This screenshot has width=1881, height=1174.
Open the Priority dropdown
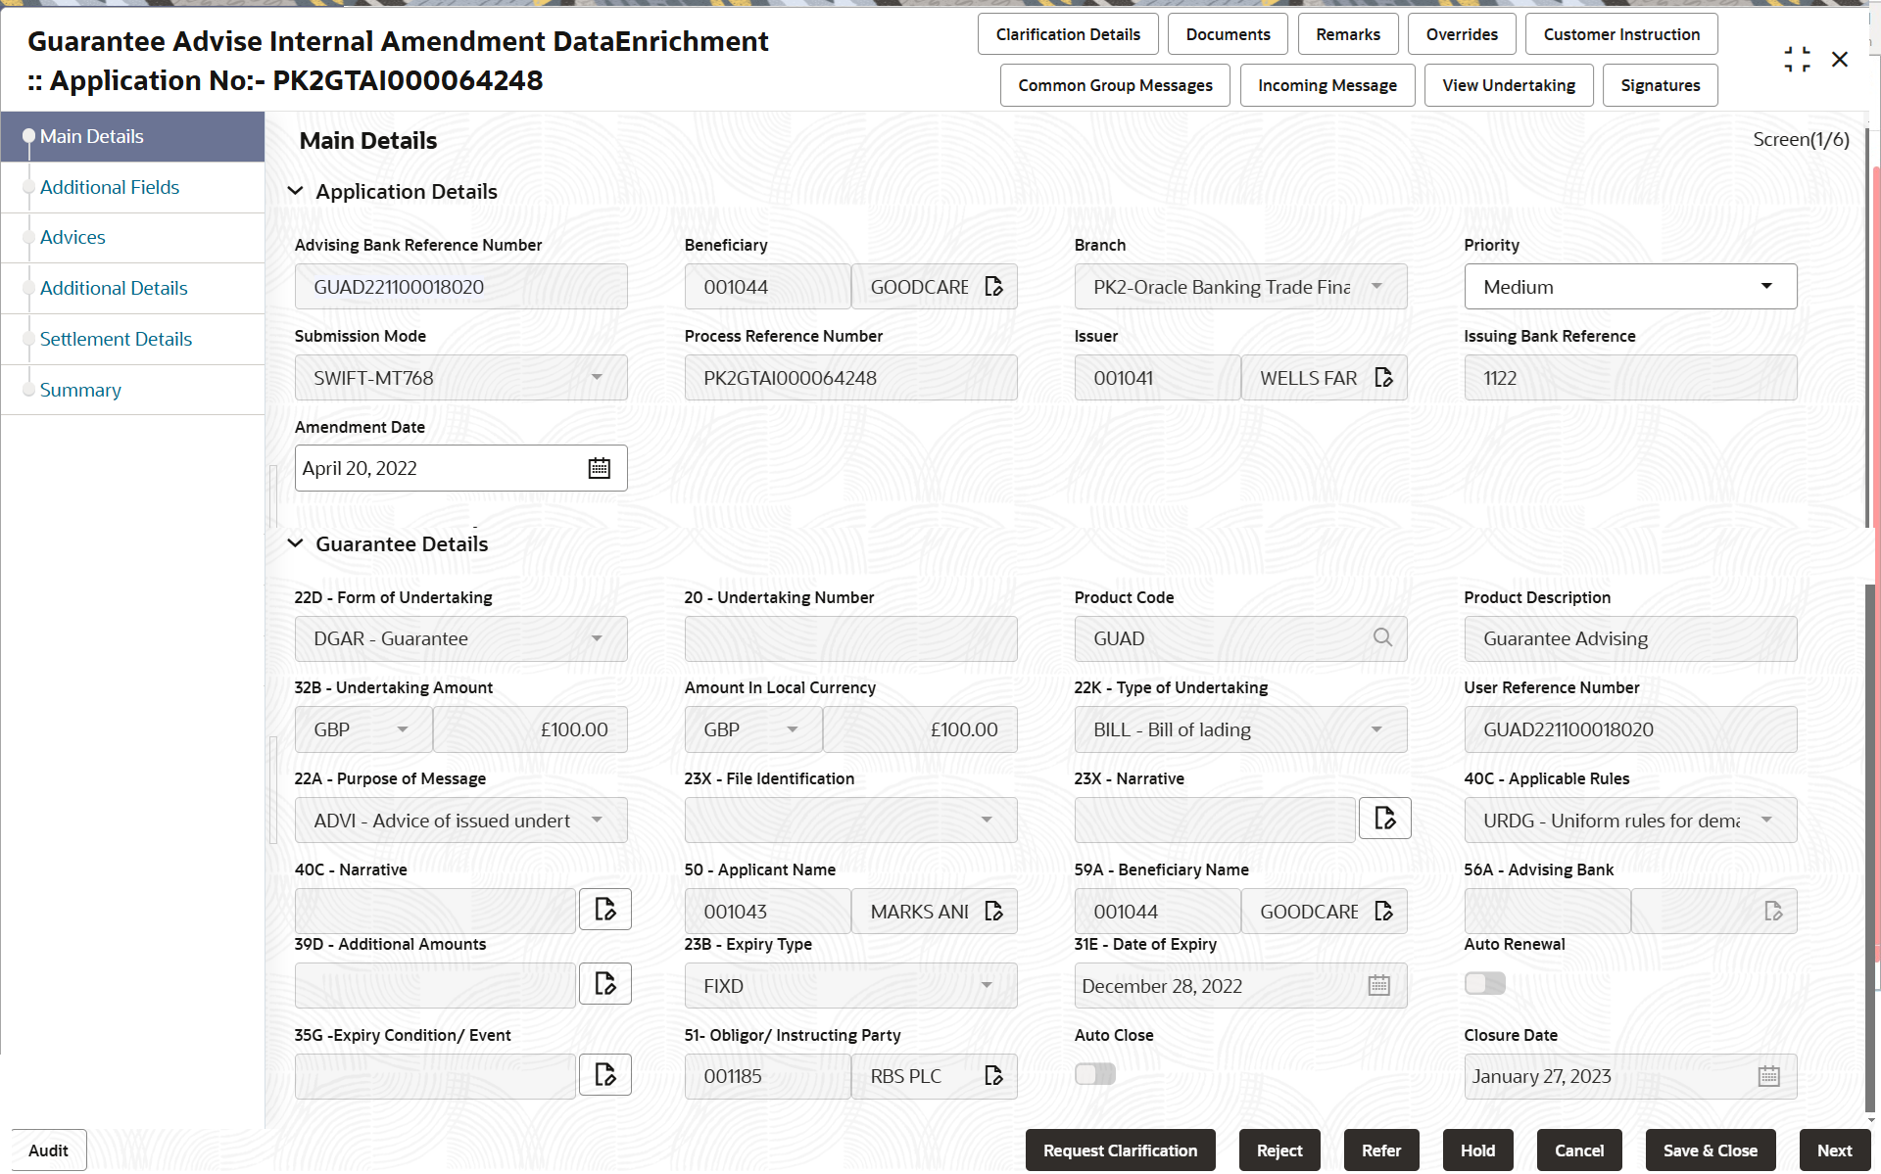[1629, 287]
